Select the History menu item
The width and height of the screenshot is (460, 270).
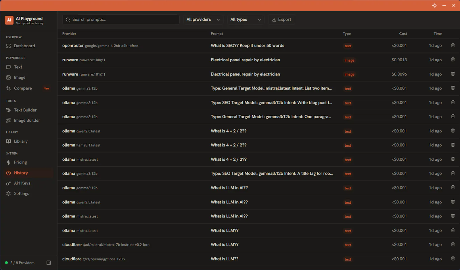click(29, 173)
